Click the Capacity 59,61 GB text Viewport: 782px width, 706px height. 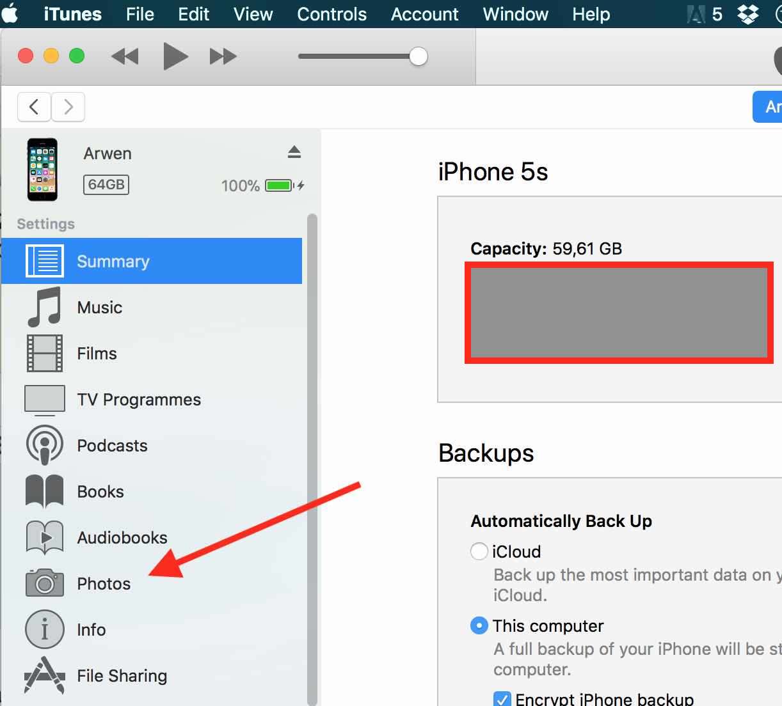point(547,249)
